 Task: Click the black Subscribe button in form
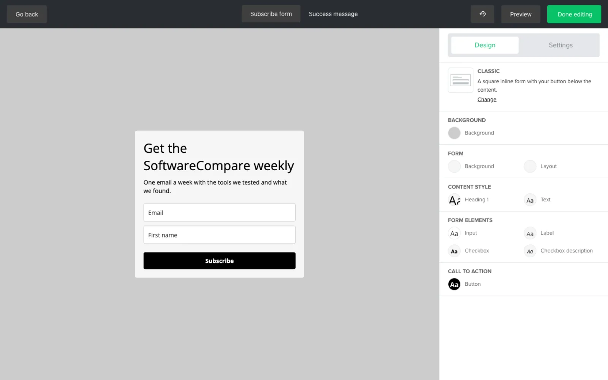pyautogui.click(x=219, y=261)
